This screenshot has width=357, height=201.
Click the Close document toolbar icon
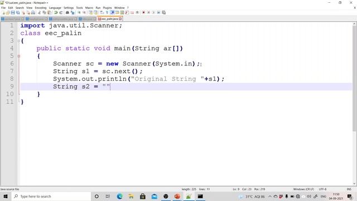coord(23,12)
